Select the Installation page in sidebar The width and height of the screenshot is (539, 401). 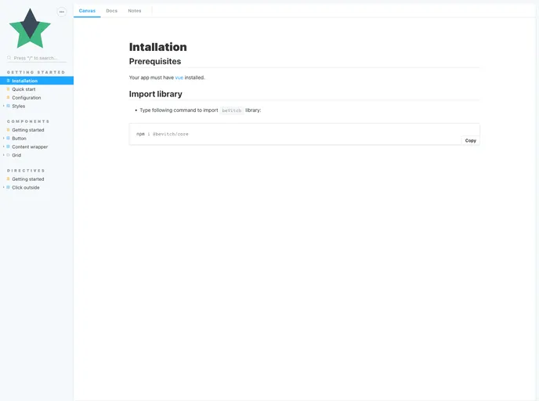(x=25, y=81)
